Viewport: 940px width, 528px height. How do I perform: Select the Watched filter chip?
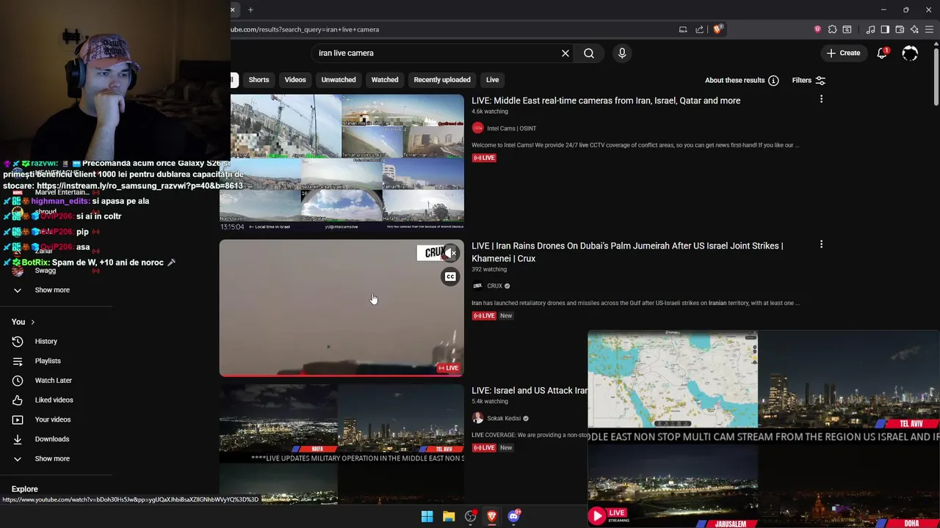click(385, 80)
